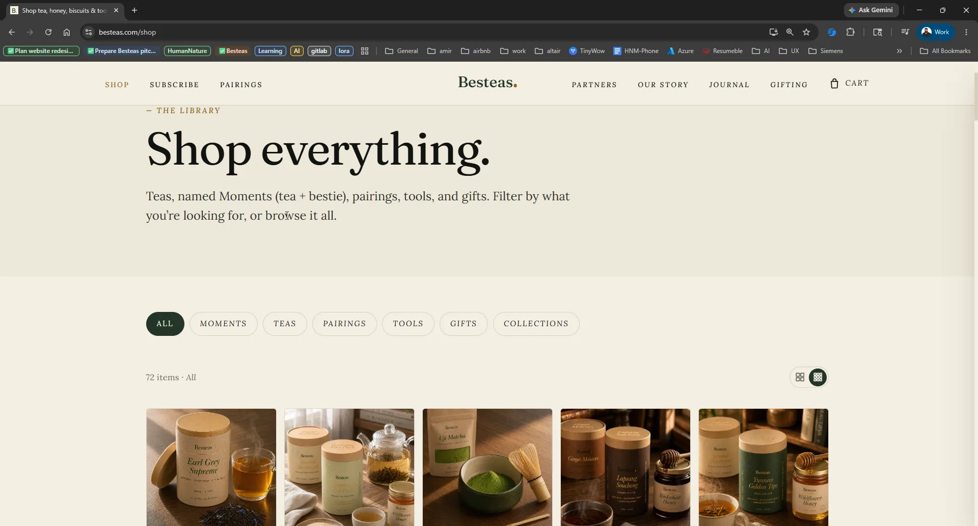
Task: Open Chrome three-dot menu
Action: coord(966,32)
